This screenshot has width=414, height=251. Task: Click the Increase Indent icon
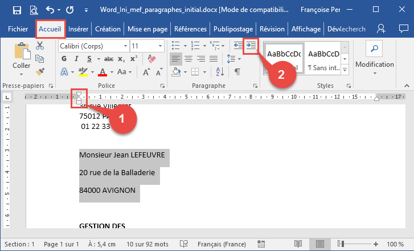click(x=251, y=46)
